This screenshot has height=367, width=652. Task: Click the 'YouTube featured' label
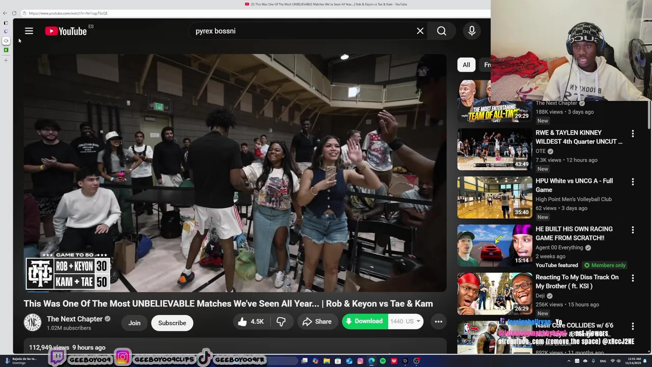point(557,265)
